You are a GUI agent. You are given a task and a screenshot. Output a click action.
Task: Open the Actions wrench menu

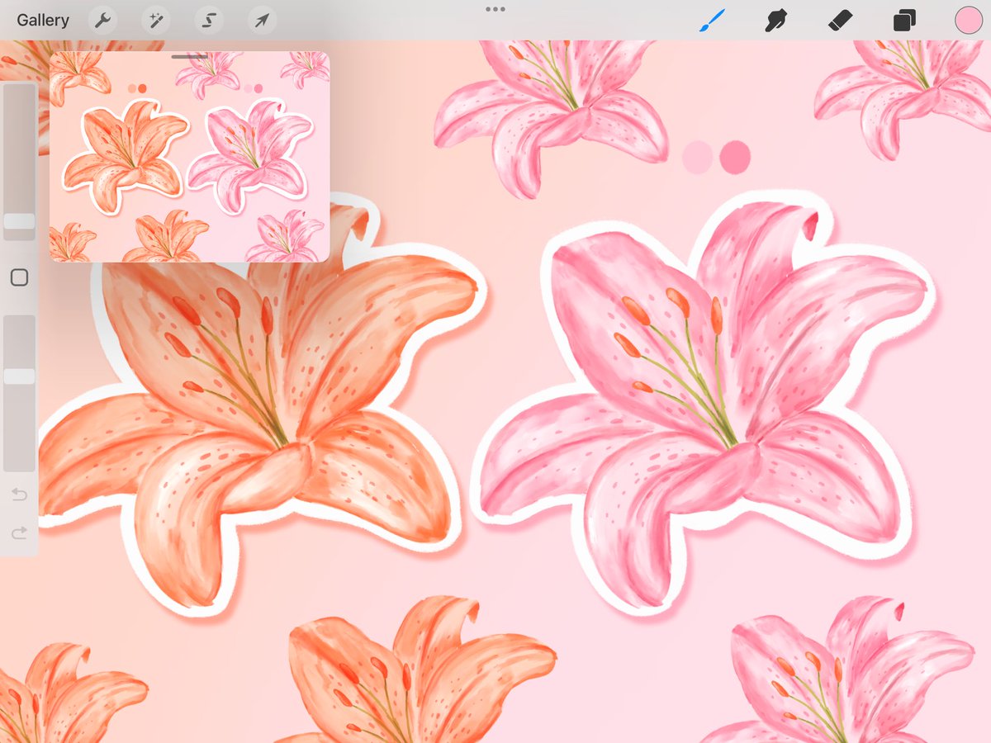[102, 21]
